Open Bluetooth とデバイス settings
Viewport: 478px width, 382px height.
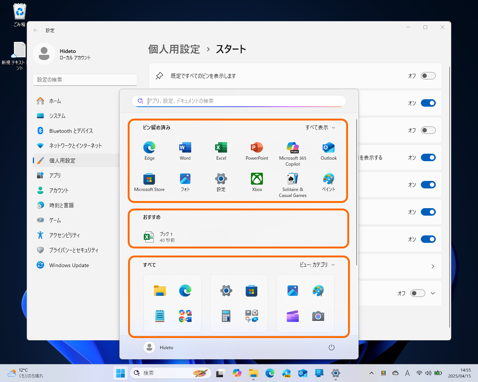click(x=76, y=131)
